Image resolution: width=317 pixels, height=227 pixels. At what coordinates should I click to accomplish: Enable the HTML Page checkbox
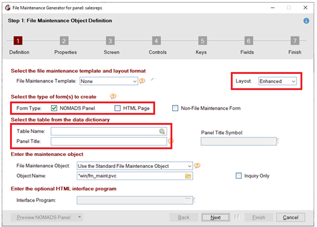118,108
